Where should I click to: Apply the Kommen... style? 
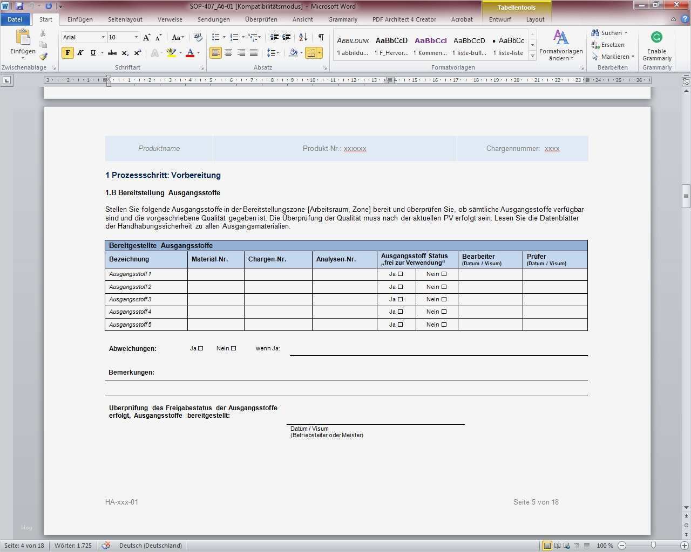tap(430, 46)
